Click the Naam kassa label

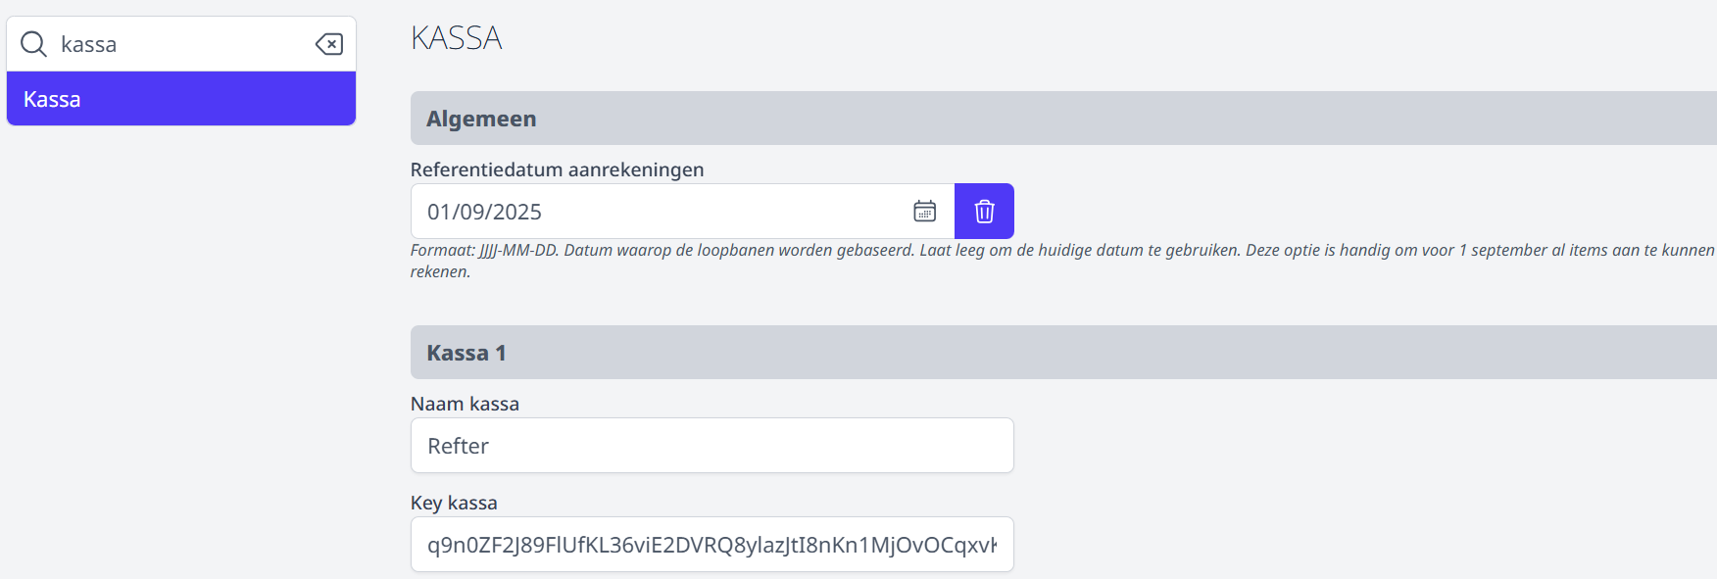[465, 404]
